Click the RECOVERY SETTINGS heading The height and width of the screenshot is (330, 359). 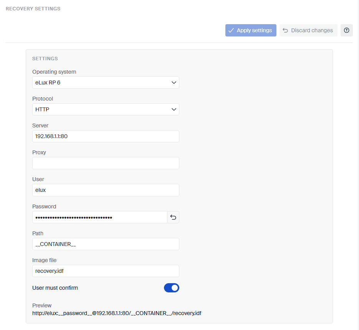coord(33,9)
